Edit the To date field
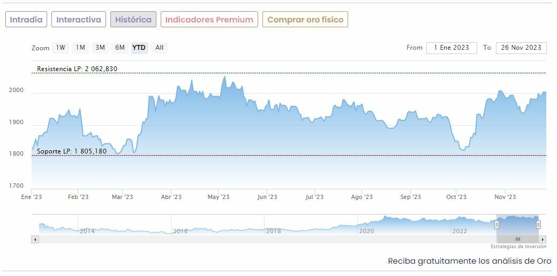The image size is (557, 276). [521, 48]
